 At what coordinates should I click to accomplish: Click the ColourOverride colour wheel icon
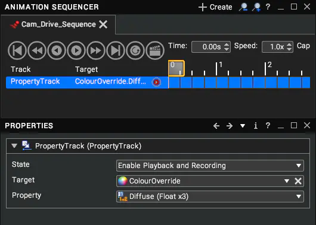point(123,181)
